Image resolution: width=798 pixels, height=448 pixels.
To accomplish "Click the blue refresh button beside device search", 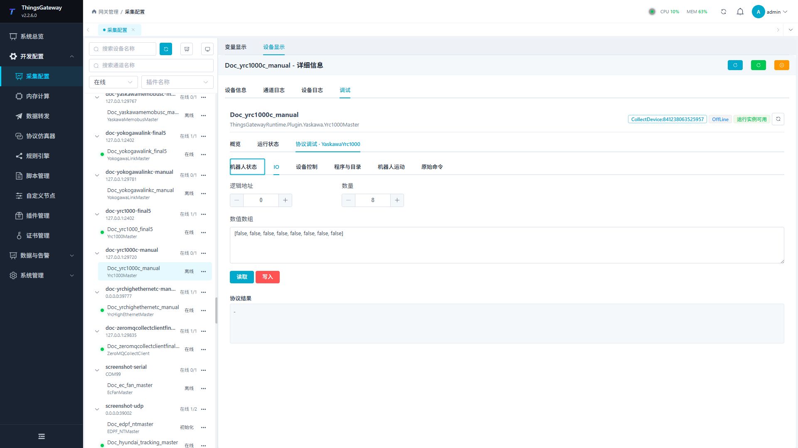I will tap(166, 49).
